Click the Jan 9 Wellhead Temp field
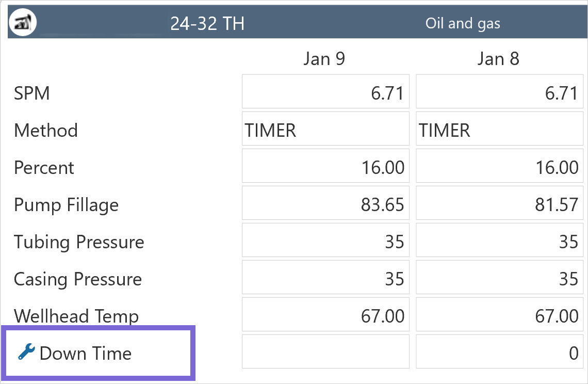Image resolution: width=588 pixels, height=384 pixels. tap(325, 316)
